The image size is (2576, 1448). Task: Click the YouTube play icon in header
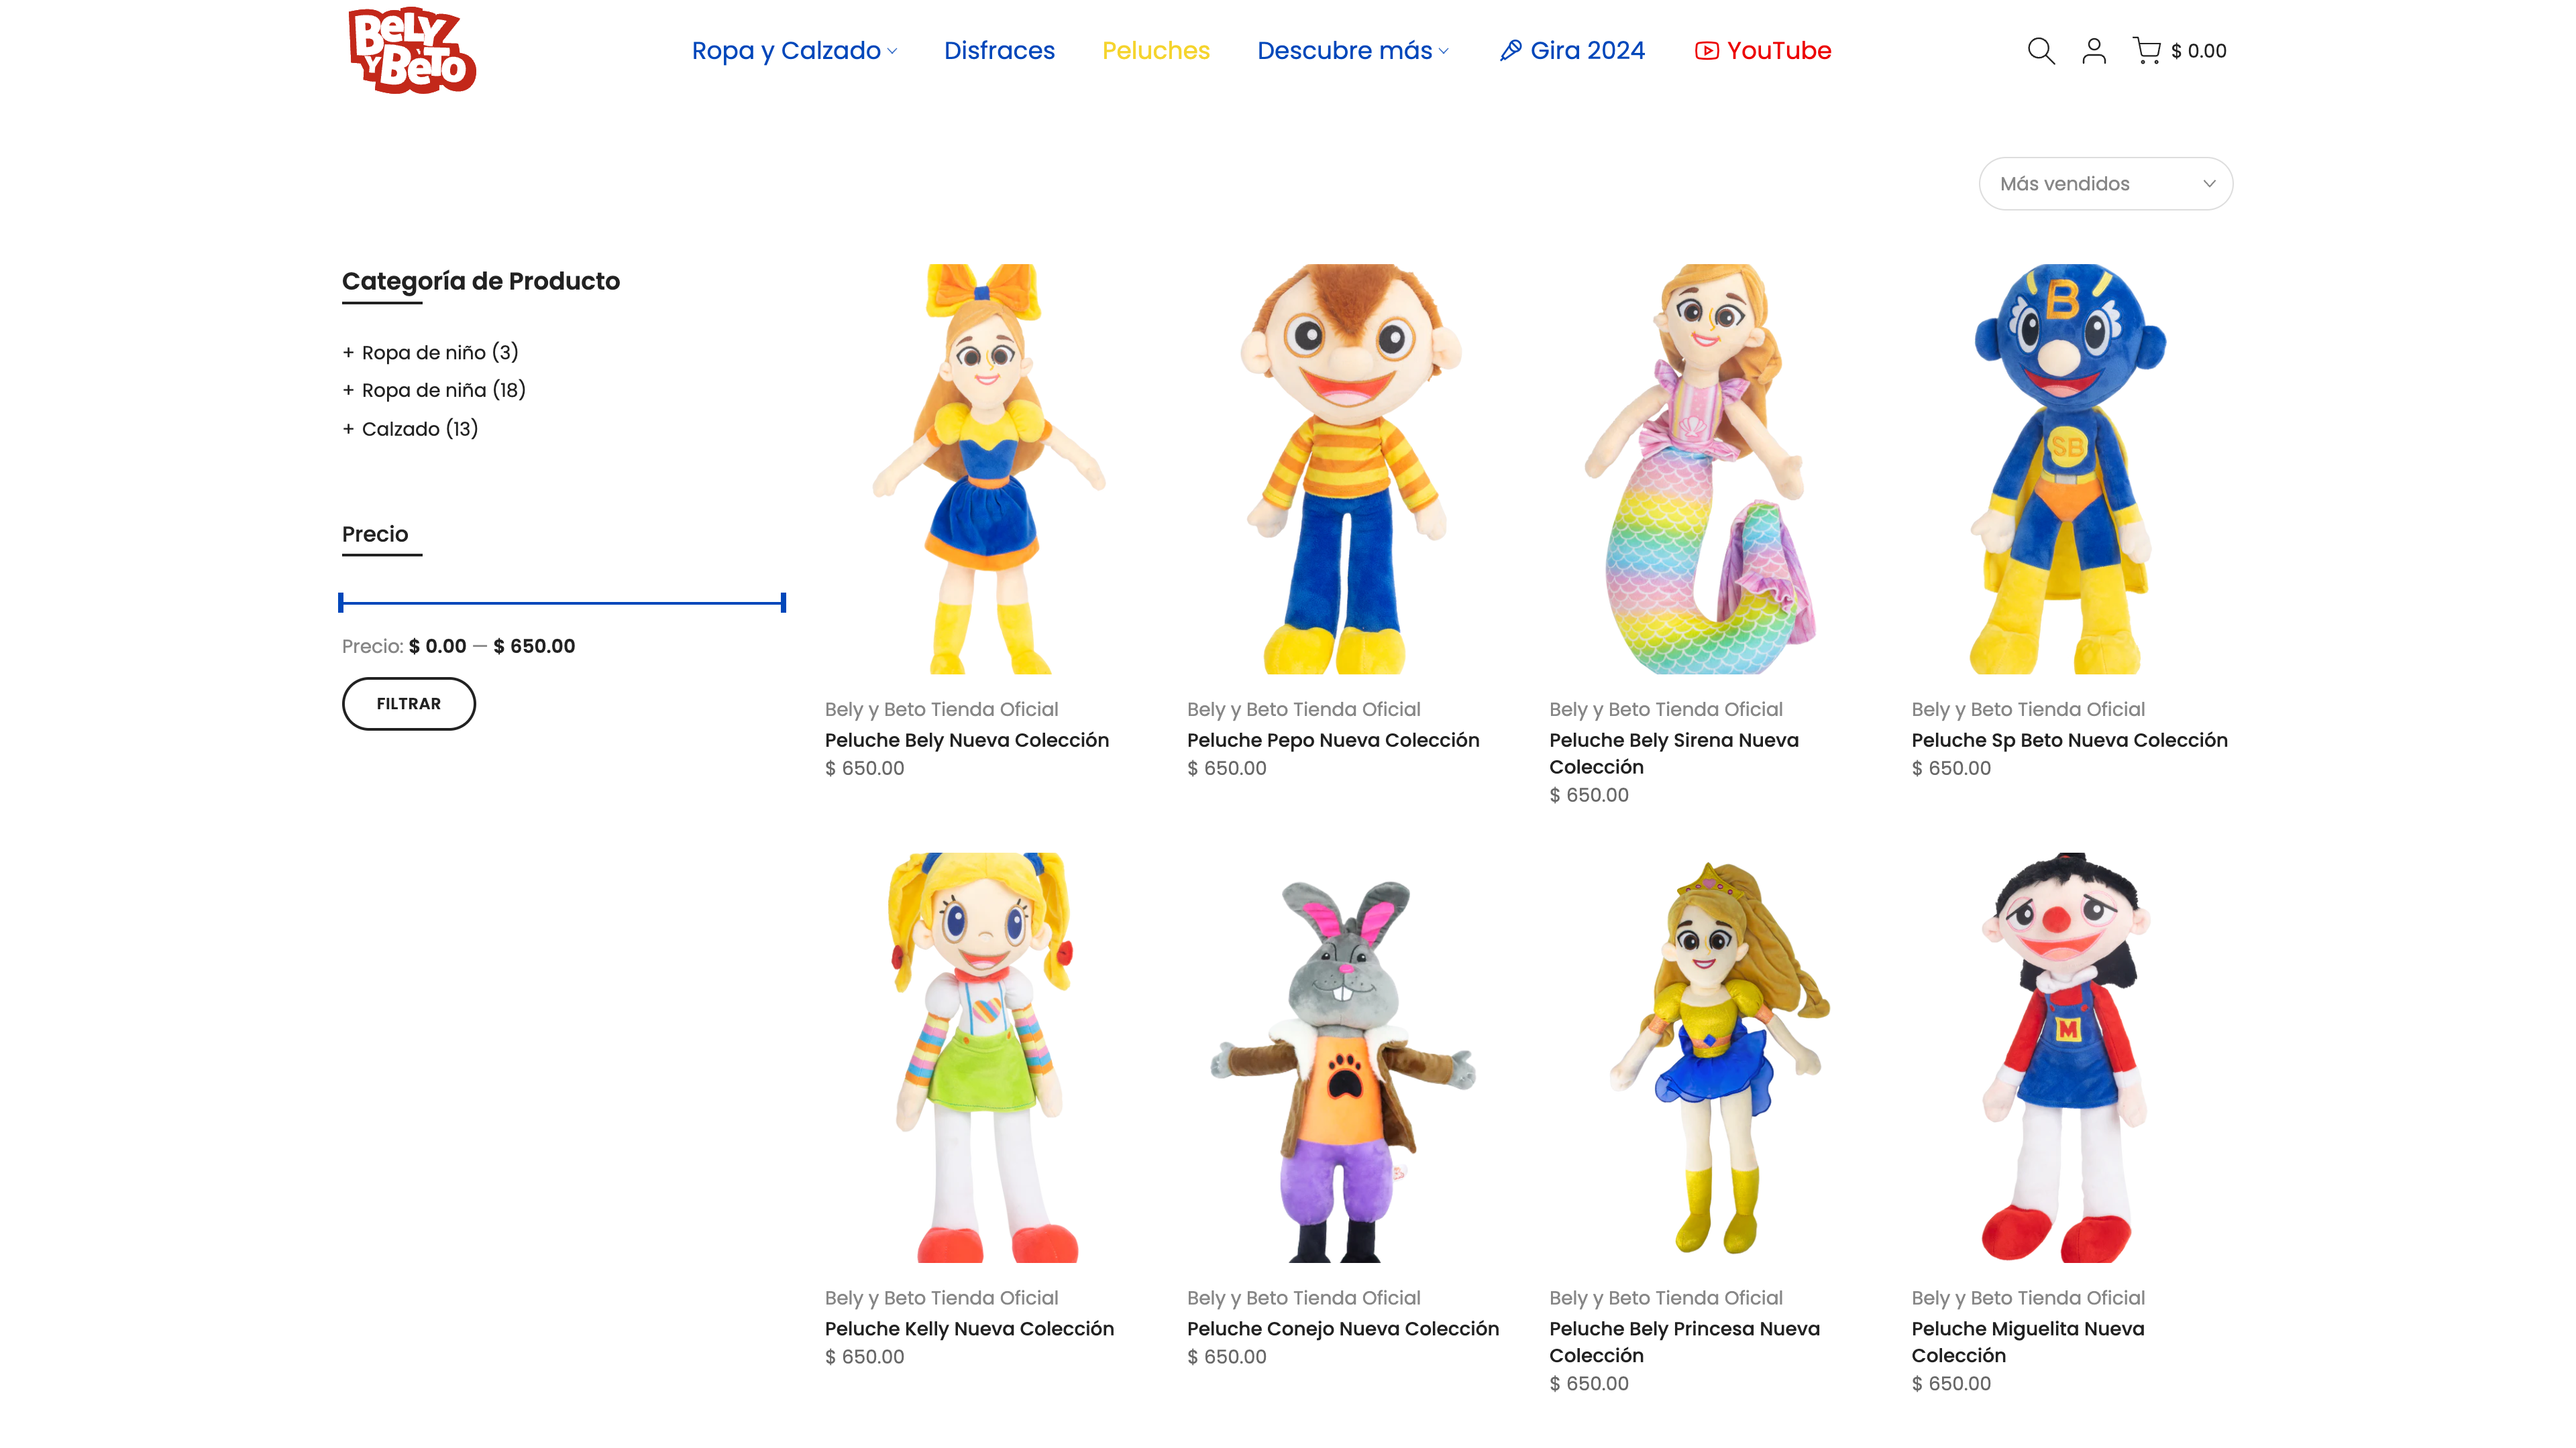click(x=1706, y=51)
